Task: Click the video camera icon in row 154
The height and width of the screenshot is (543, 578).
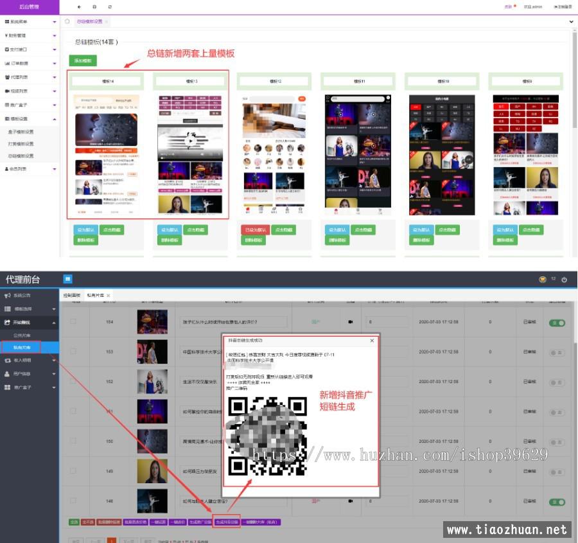Action: coord(351,322)
